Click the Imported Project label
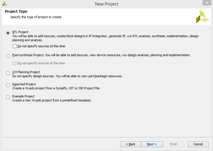Image resolution: width=213 pixels, height=151 pixels. click(x=24, y=84)
